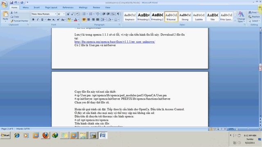Open the Styles pane launcher
Image resolution: width=262 pixels, height=147 pixels.
(x=245, y=24)
